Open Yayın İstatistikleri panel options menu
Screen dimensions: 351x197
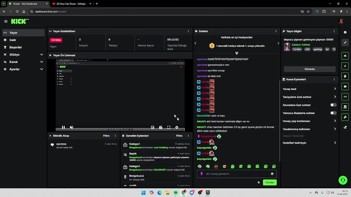click(188, 31)
